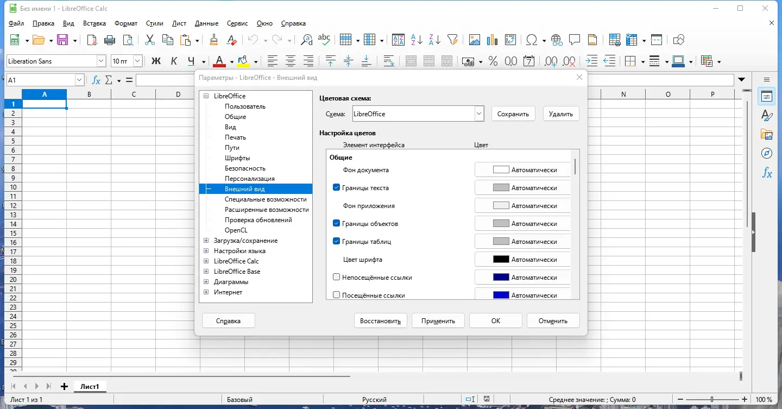Enable the Непосещённые ссылки checkbox
This screenshot has height=409, width=782.
pyautogui.click(x=336, y=278)
